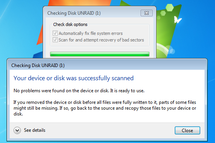Image resolution: width=215 pixels, height=143 pixels.
Task: Click the large green hexagon on the wallpaper
Action: tap(170, 7)
